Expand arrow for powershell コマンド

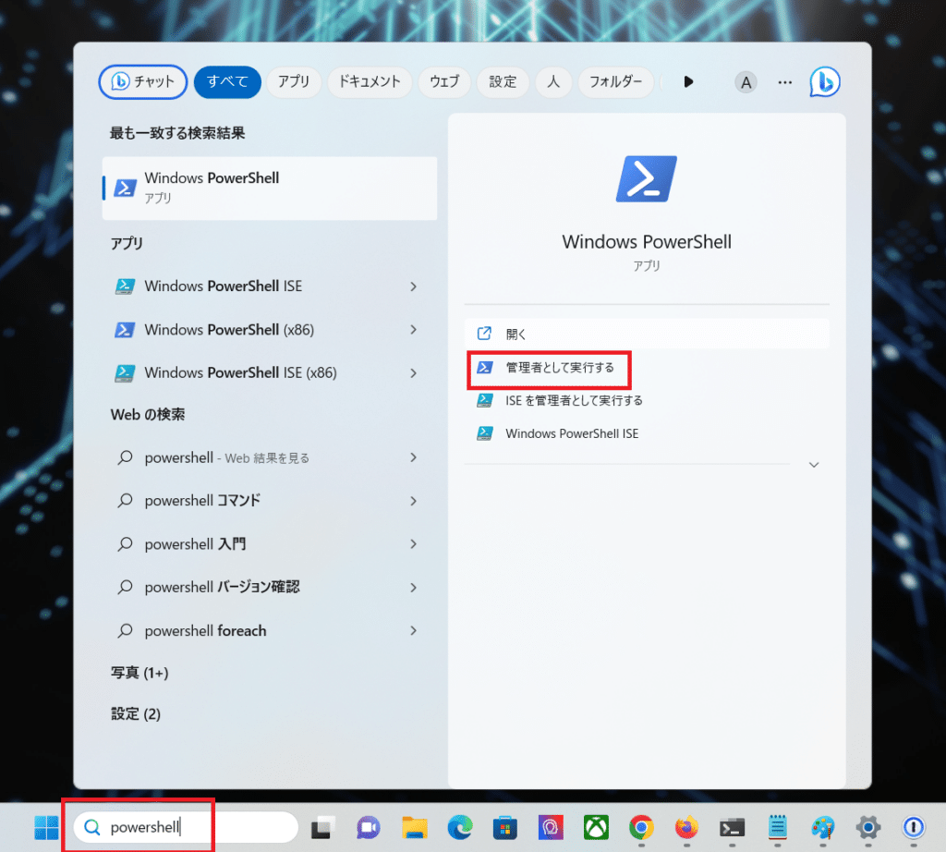(413, 501)
